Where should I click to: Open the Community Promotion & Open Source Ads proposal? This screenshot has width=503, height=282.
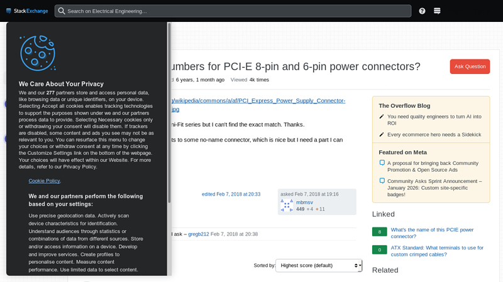433,166
